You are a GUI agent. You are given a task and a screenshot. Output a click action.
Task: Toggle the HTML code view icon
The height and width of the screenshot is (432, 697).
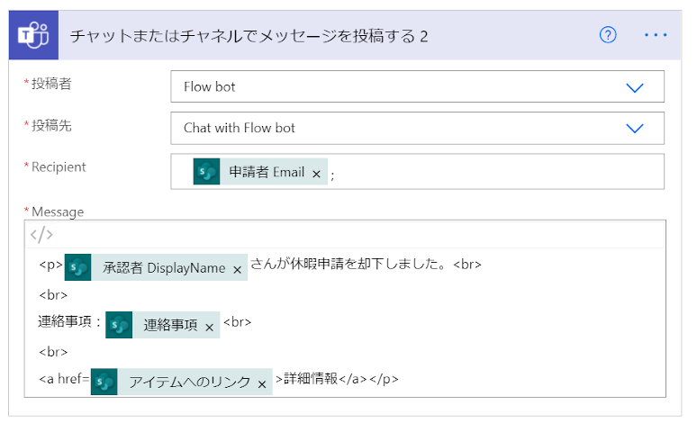[x=41, y=235]
